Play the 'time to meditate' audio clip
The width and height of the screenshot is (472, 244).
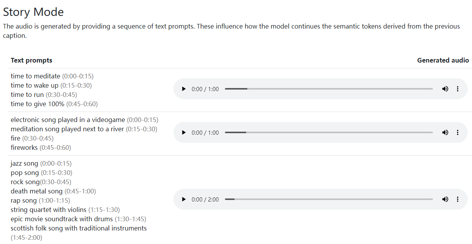[x=184, y=89]
